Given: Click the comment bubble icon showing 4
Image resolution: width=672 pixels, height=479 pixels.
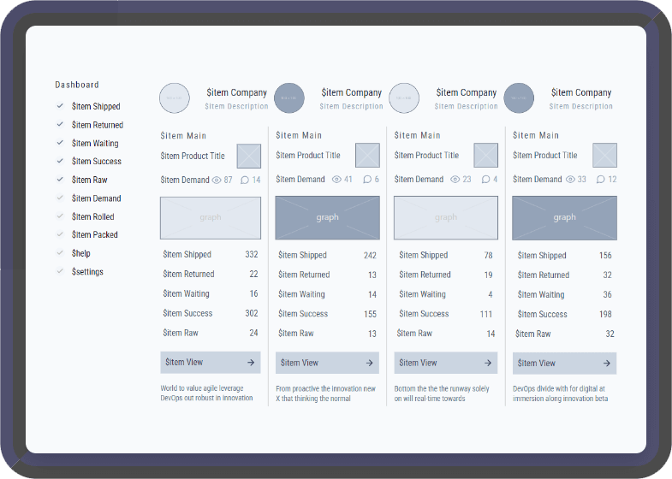Looking at the screenshot, I should point(485,180).
